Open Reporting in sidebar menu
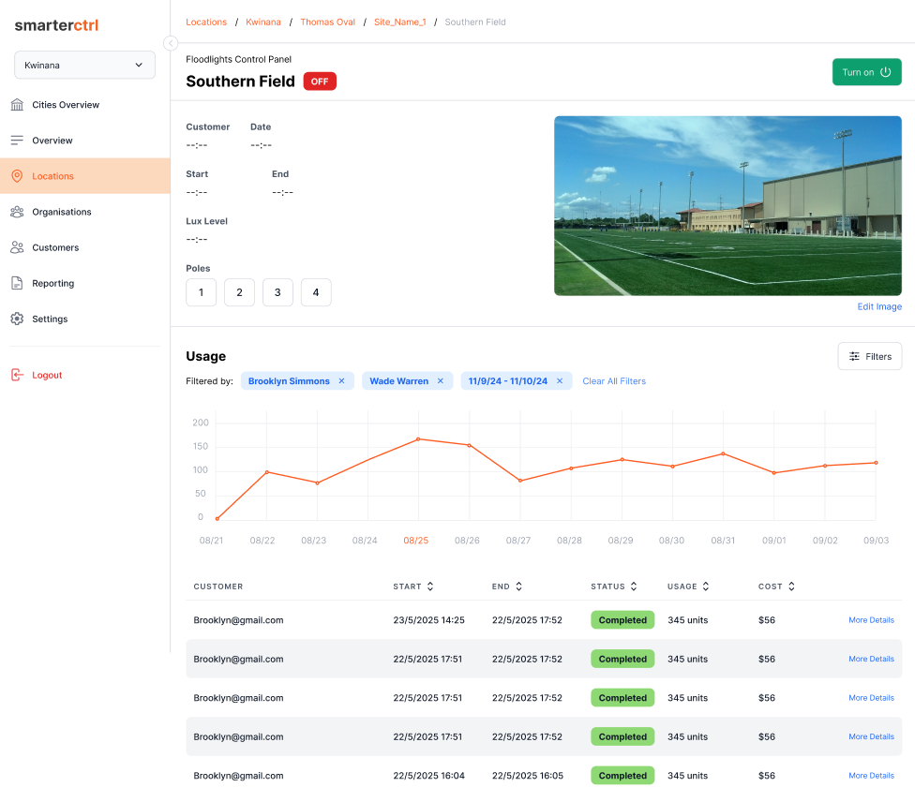Viewport: 915px width, 802px height. click(84, 284)
